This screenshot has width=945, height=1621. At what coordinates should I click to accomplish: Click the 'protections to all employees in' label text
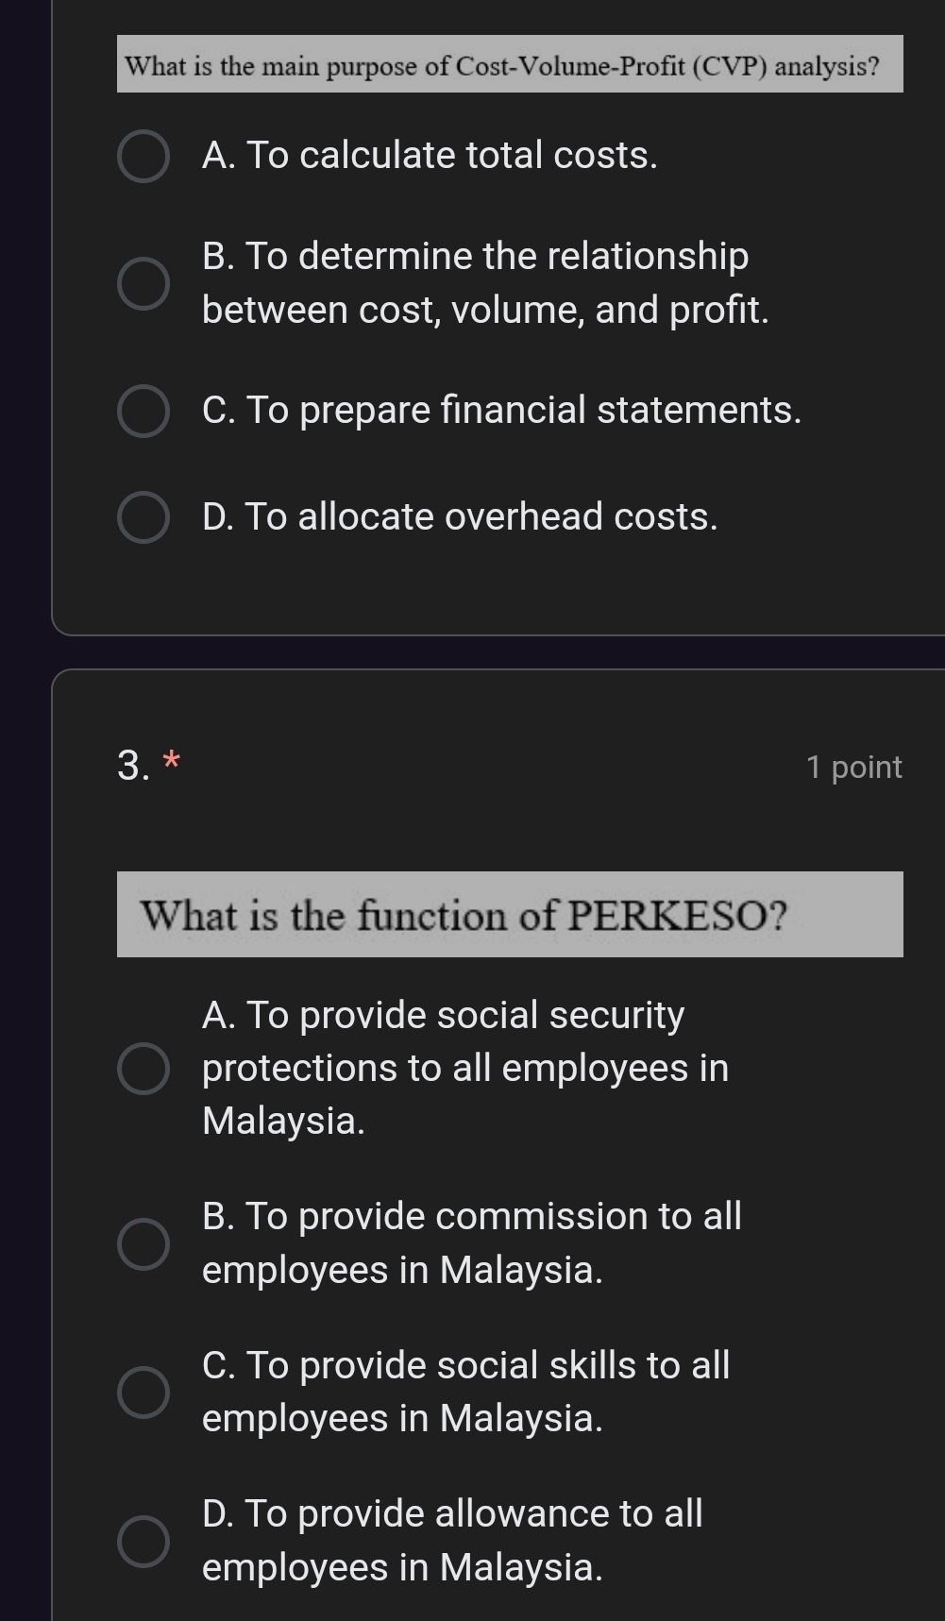pyautogui.click(x=465, y=1069)
